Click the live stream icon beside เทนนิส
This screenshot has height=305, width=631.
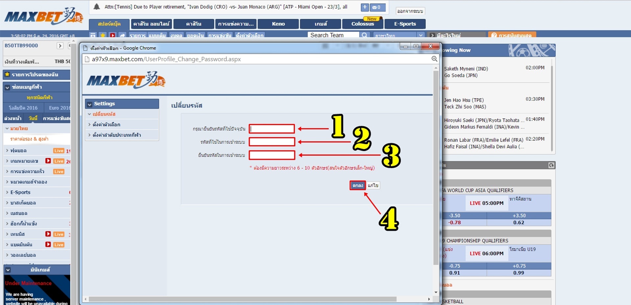pos(48,234)
